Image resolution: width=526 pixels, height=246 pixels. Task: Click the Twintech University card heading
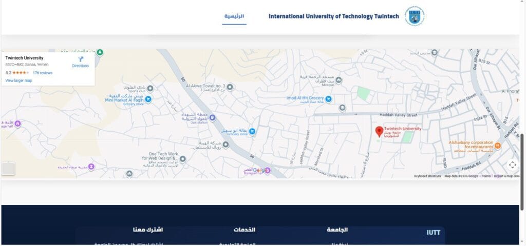tap(24, 58)
